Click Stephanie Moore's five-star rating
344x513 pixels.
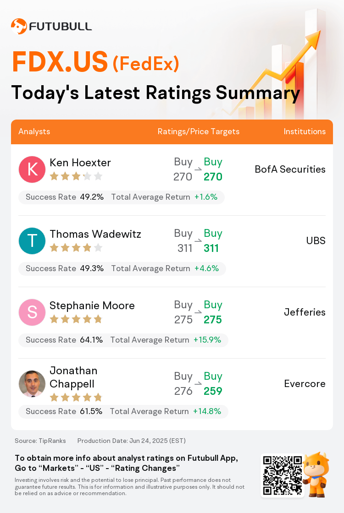click(76, 319)
